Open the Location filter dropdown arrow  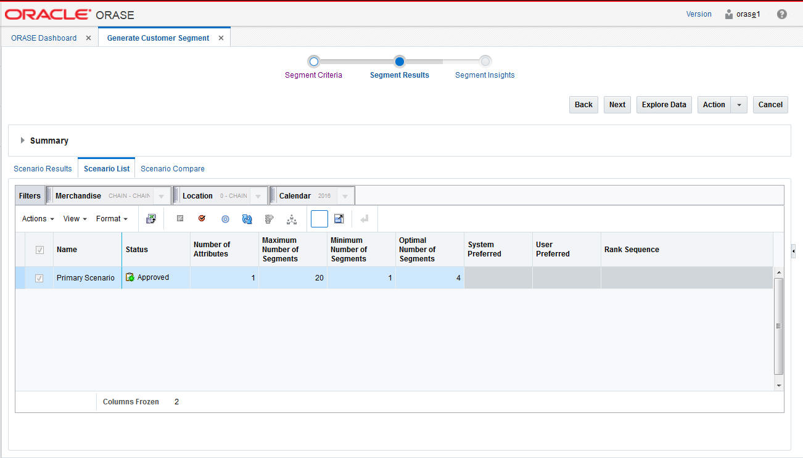(258, 196)
